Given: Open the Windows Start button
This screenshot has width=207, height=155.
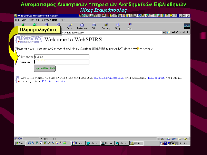Looking at the screenshot, I should pyautogui.click(x=20, y=143).
